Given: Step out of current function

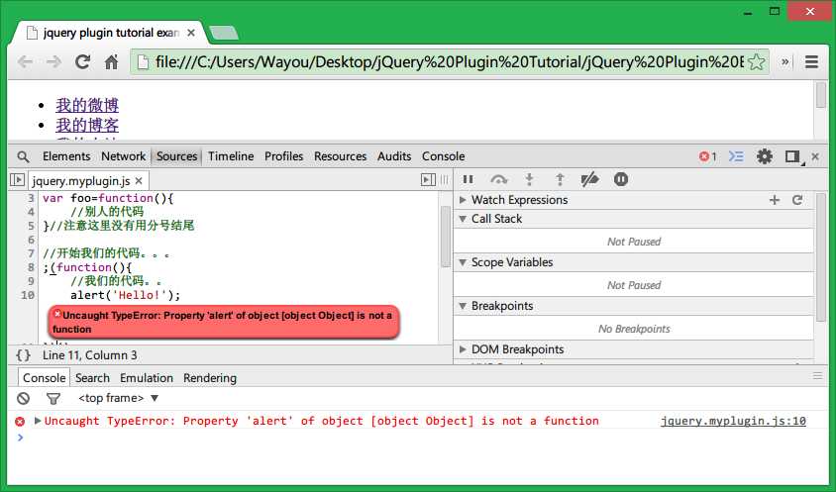Looking at the screenshot, I should coord(560,179).
